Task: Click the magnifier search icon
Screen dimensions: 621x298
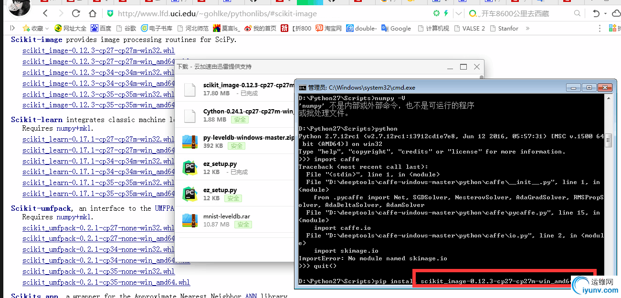Action: [x=578, y=13]
